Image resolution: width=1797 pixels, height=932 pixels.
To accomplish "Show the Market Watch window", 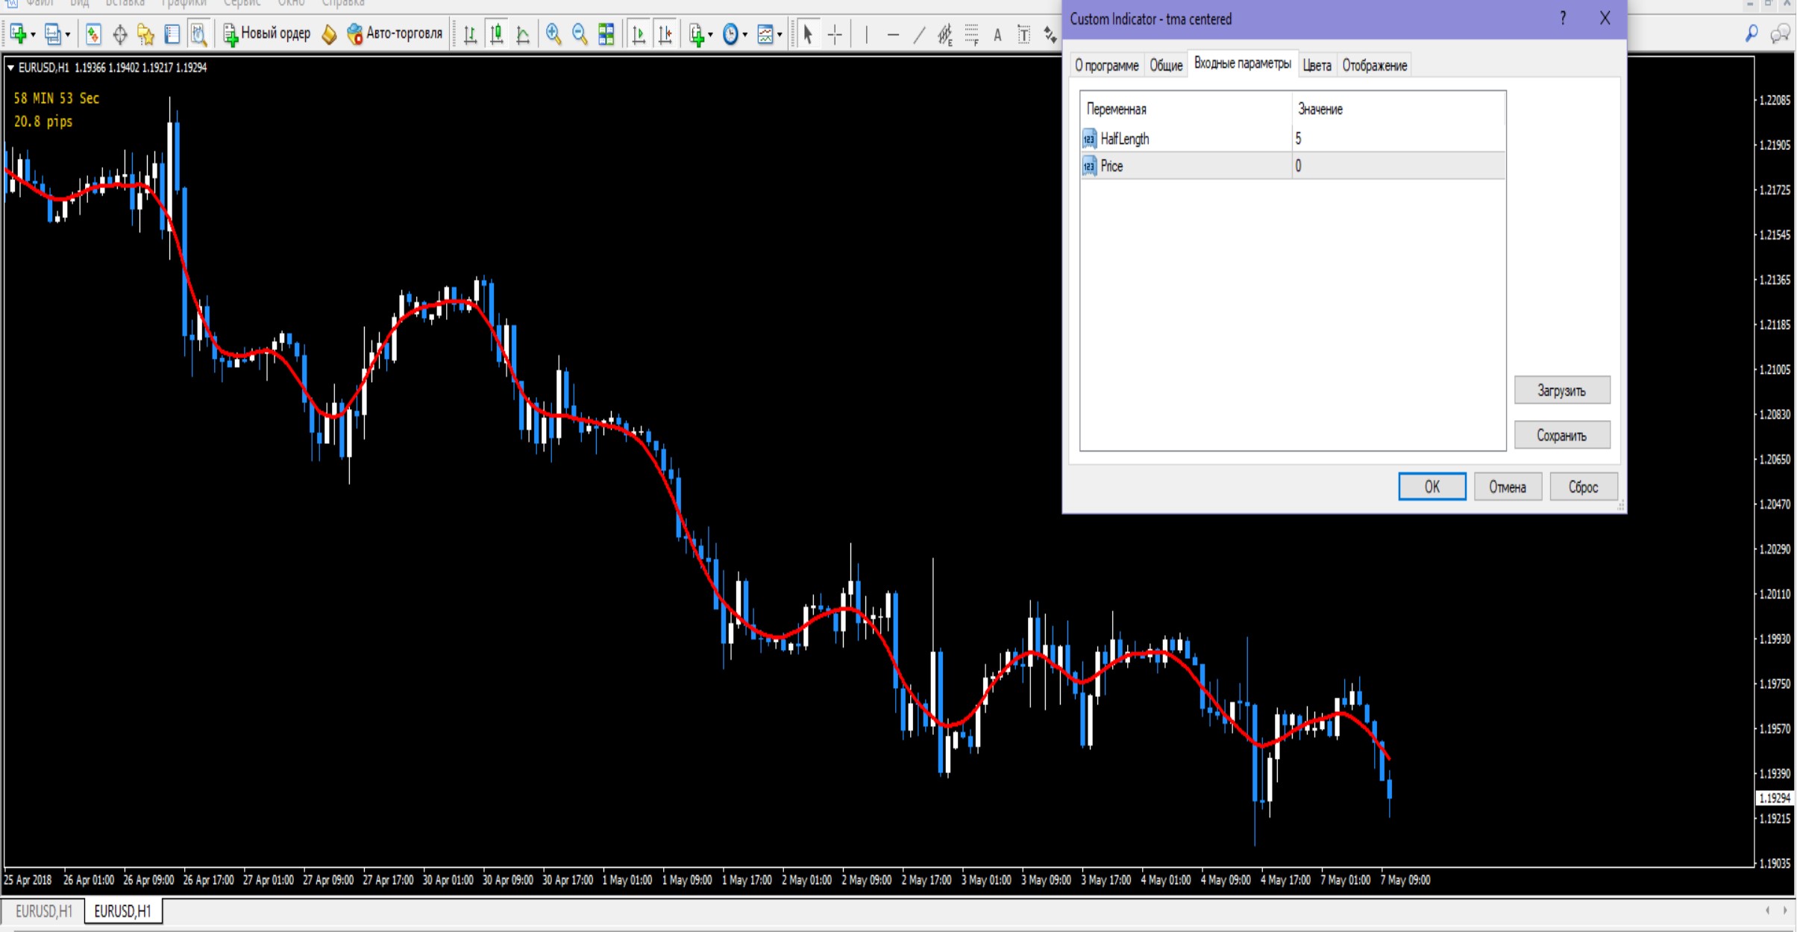I will pos(93,34).
